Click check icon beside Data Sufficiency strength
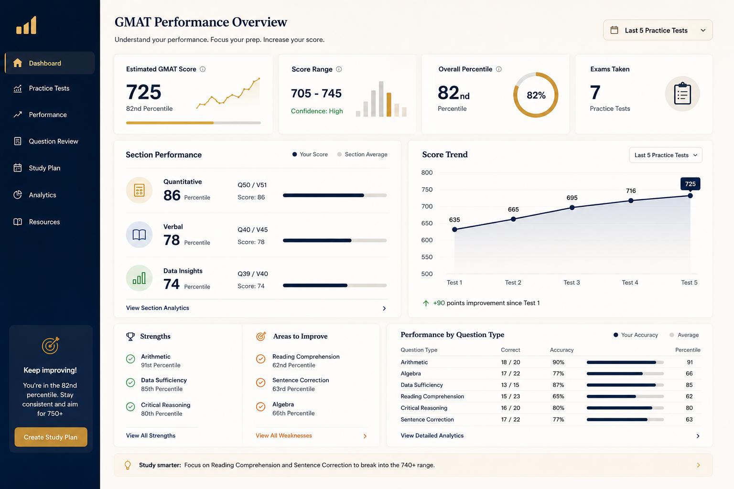This screenshot has width=734, height=489. pos(130,383)
